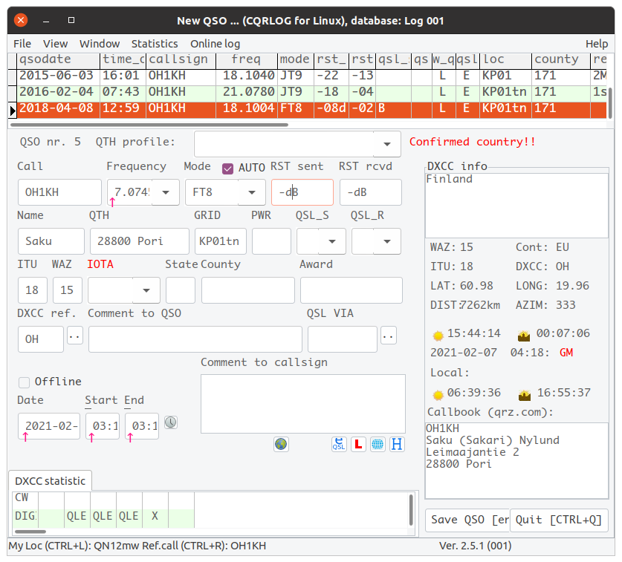Click the Name field containing Saku

point(51,241)
